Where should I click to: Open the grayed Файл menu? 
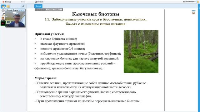click(x=23, y=2)
